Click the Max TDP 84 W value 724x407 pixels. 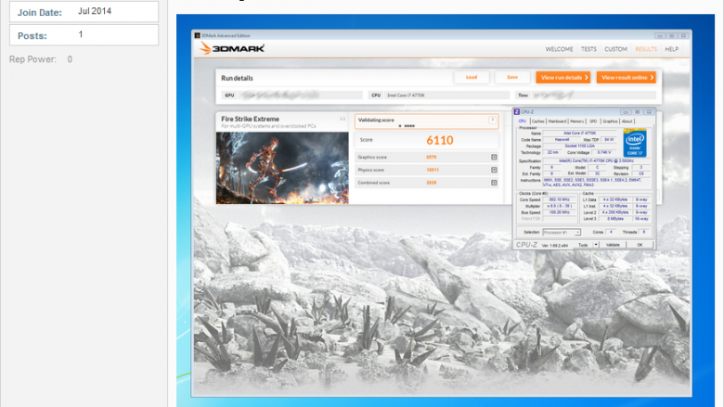(x=609, y=140)
